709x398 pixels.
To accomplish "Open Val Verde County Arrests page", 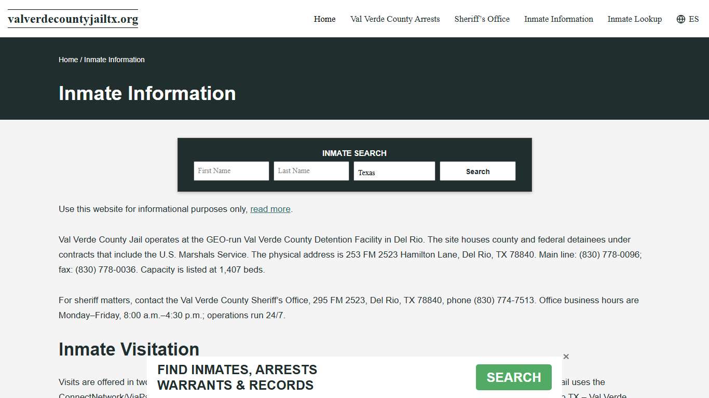I will tap(395, 19).
